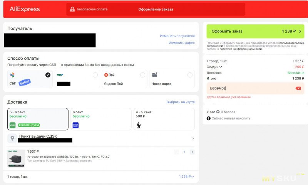Image resolution: width=308 pixels, height=185 pixels.
Task: Click the green CDEK delivery icon
Action: (x=13, y=125)
